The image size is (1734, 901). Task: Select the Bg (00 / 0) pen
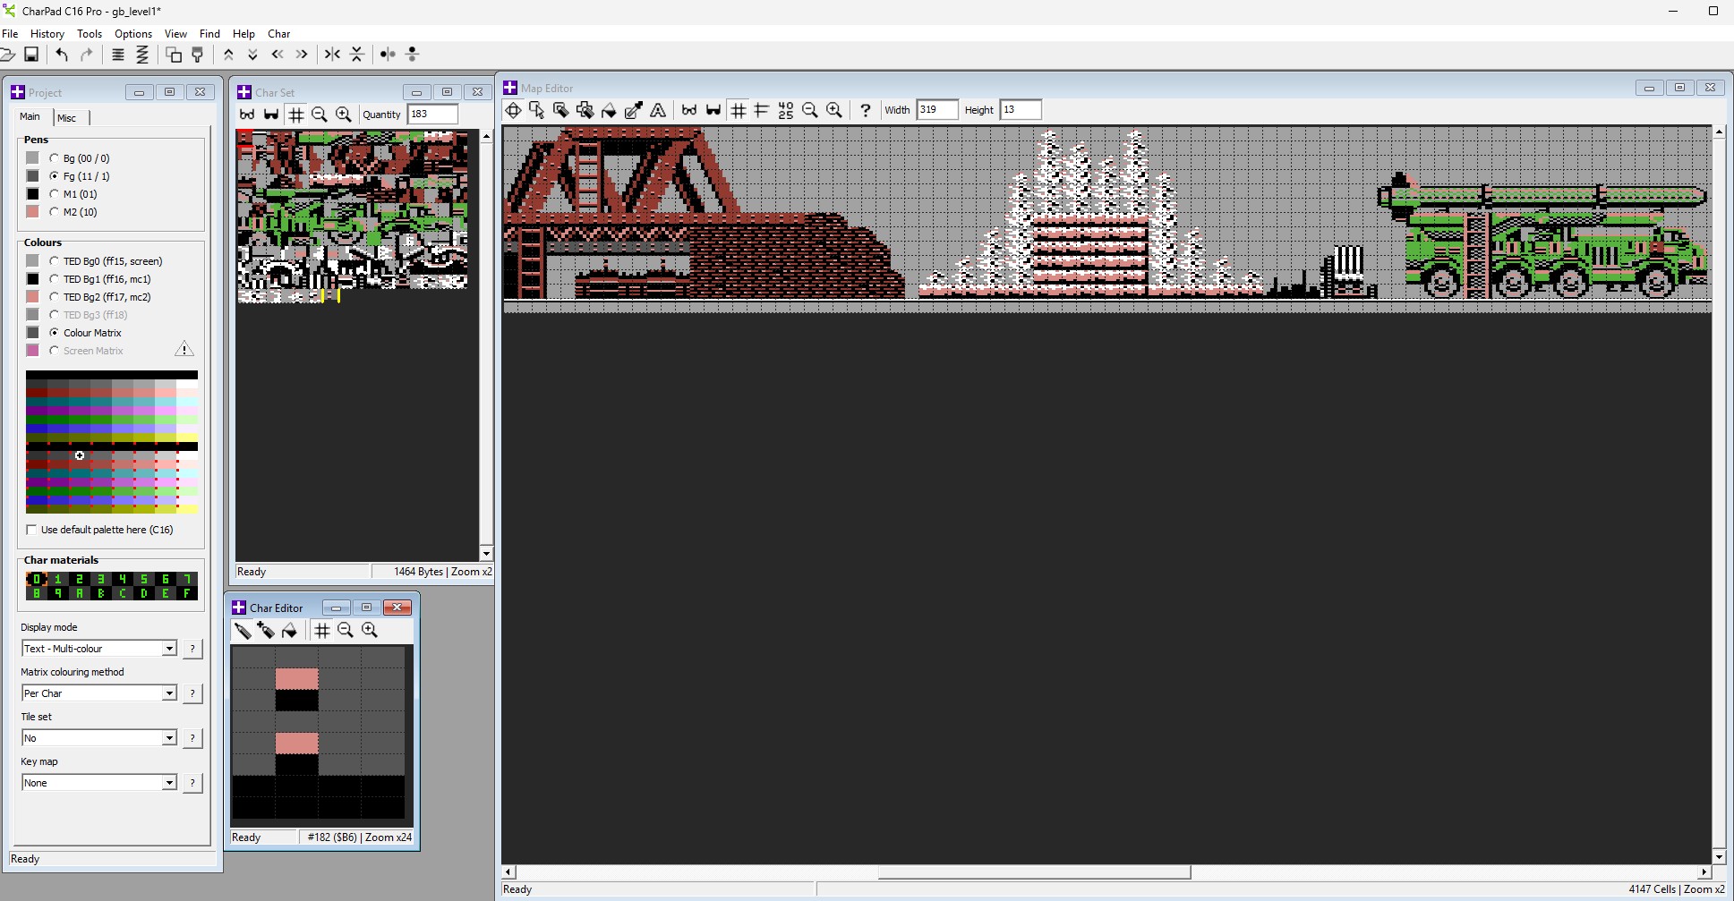click(x=55, y=158)
